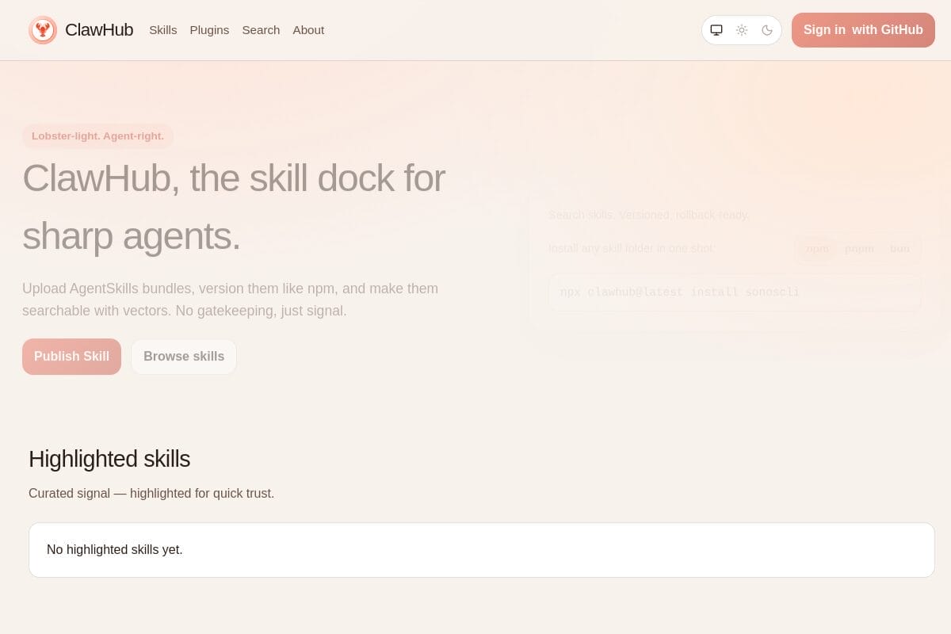The width and height of the screenshot is (951, 634).
Task: Select the system theme monitor icon
Action: (716, 29)
